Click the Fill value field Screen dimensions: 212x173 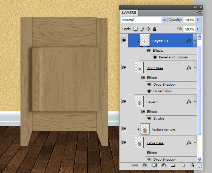(189, 29)
